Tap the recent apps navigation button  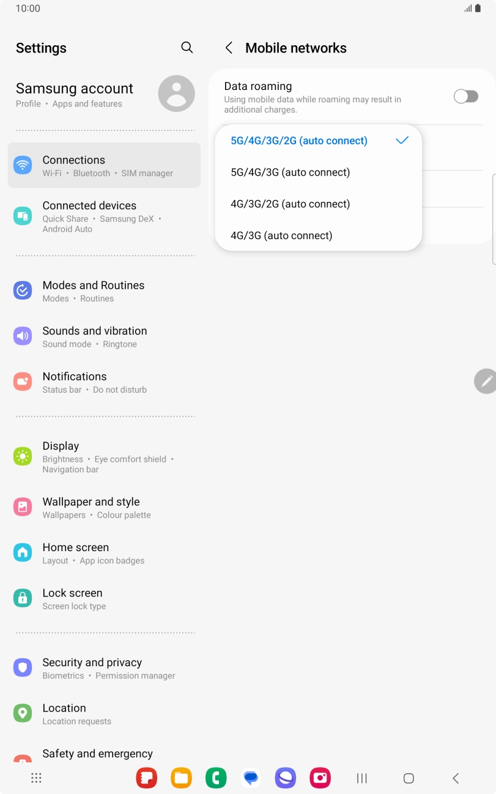point(362,778)
